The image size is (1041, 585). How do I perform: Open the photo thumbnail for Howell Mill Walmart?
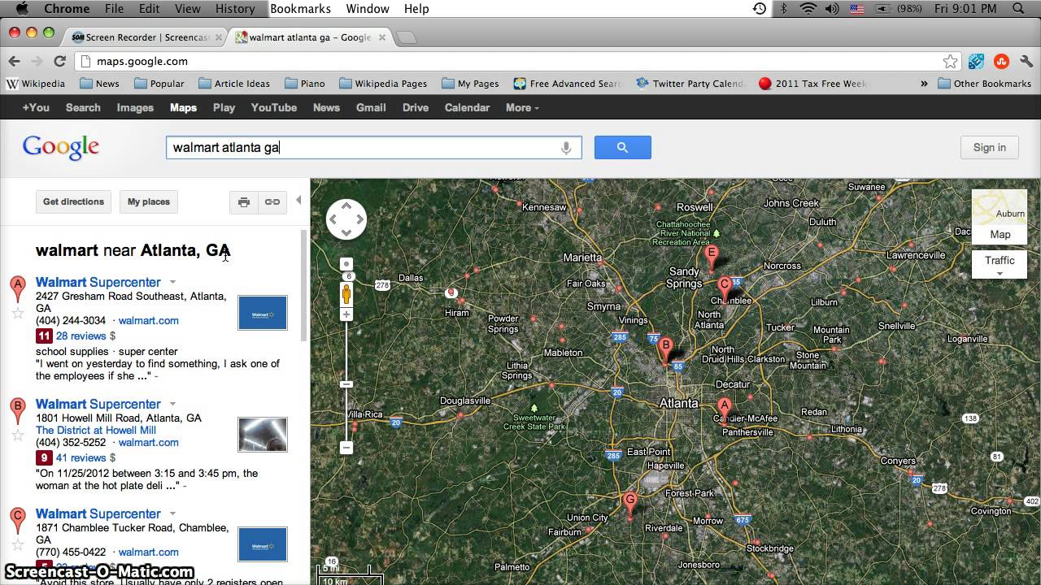pos(263,435)
